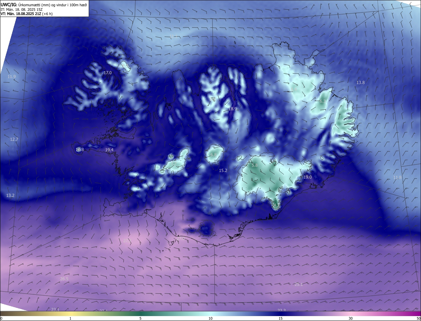This screenshot has width=421, height=321.
Task: Click the 19.0 value on the map
Action: (307, 177)
